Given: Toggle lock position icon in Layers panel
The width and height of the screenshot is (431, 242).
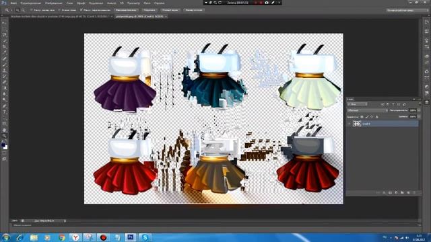Looking at the screenshot, I should (372, 117).
